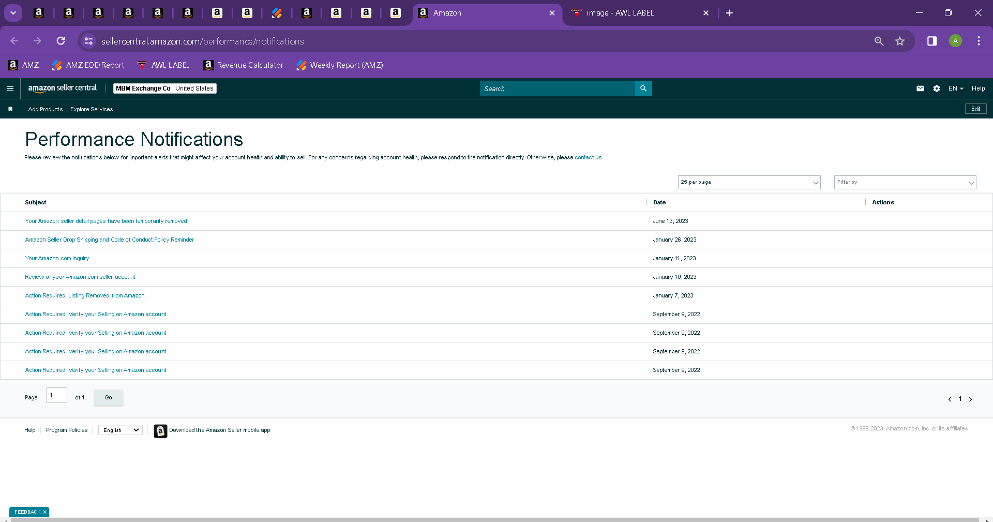Image resolution: width=993 pixels, height=522 pixels.
Task: Open the Chrome three-dot menu
Action: (x=979, y=41)
